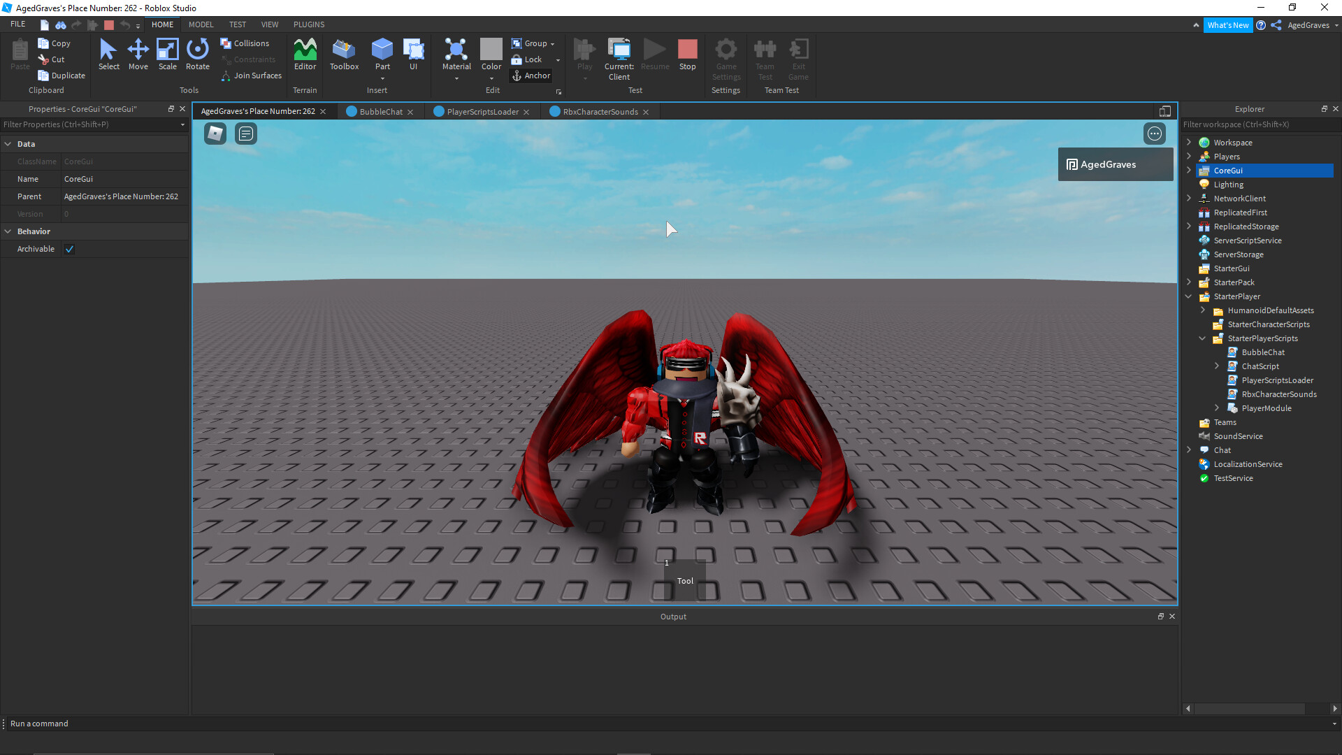Image resolution: width=1342 pixels, height=755 pixels.
Task: Click the Copy clipboard button
Action: 54,43
